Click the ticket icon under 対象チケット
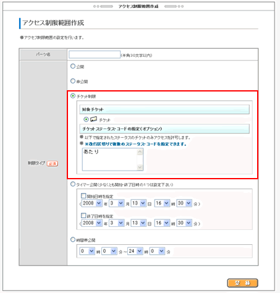The width and height of the screenshot is (280, 293). click(93, 119)
